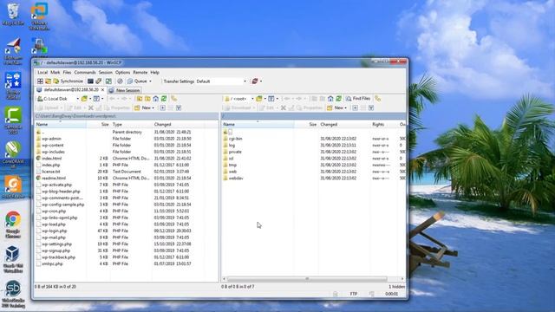Click the red disconnect session icon
The height and width of the screenshot is (312, 555).
254,81
